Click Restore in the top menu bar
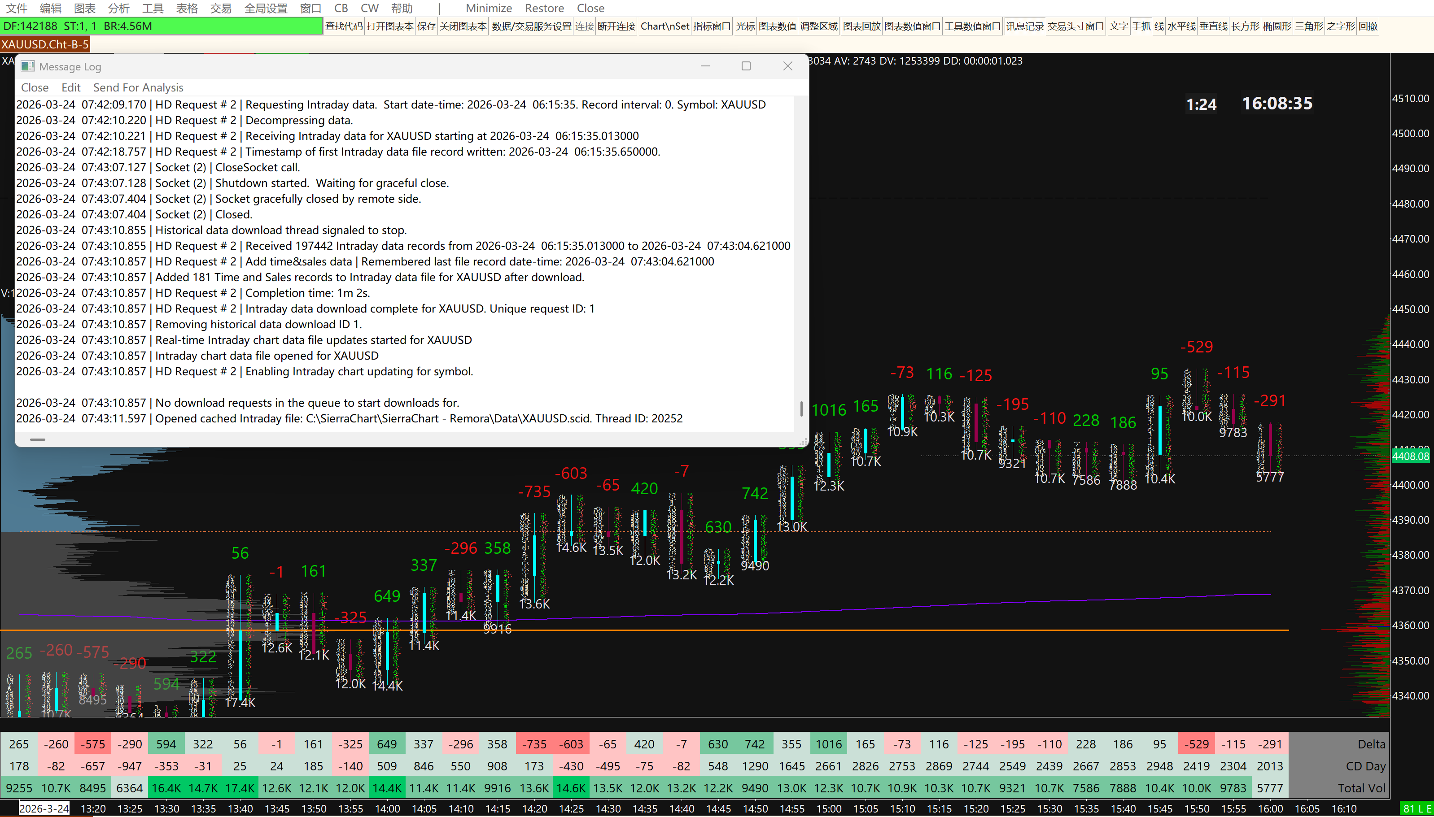Screen dimensions: 1434x817 coord(544,9)
